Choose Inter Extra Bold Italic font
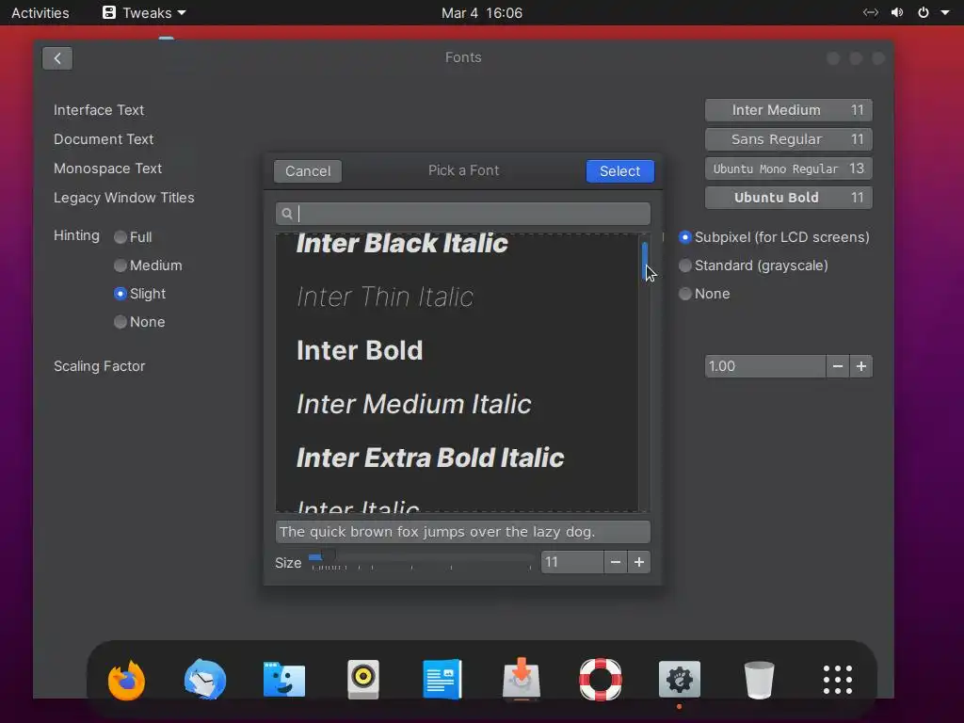Image resolution: width=964 pixels, height=723 pixels. pyautogui.click(x=457, y=458)
